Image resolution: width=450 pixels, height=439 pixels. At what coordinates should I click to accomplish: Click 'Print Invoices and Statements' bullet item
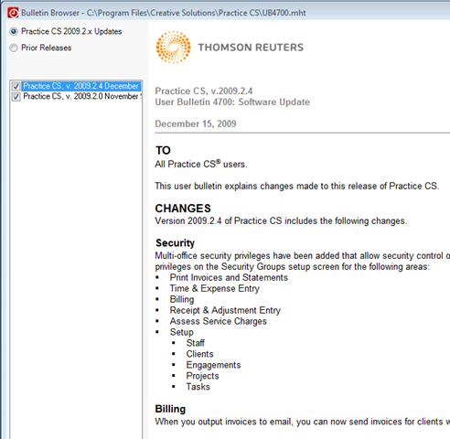[229, 277]
